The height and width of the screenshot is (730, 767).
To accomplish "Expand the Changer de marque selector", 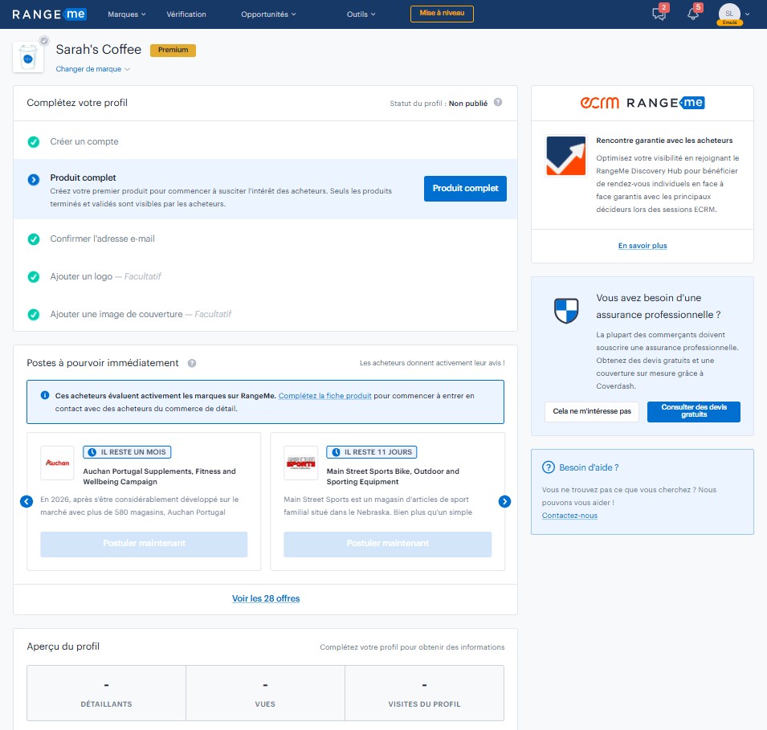I will 92,69.
